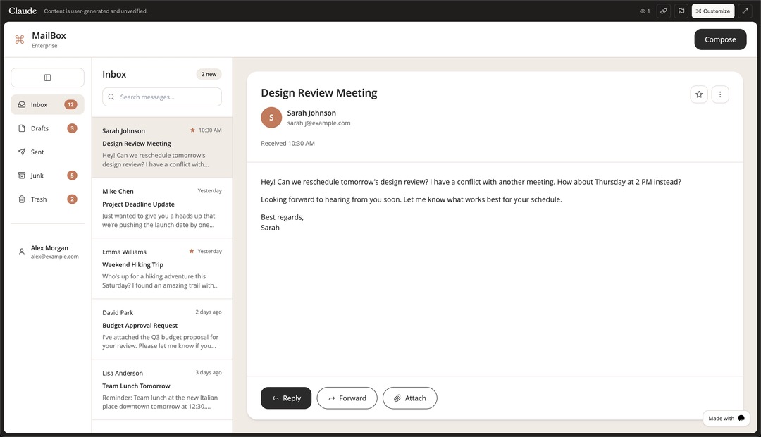The width and height of the screenshot is (761, 437).
Task: Forward the email
Action: 347,398
